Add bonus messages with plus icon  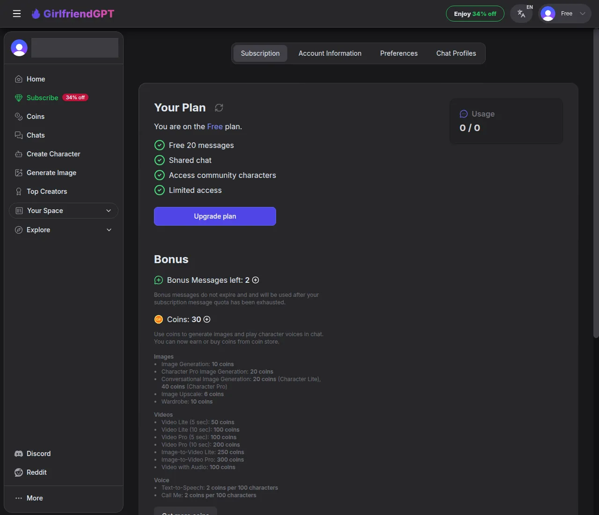(256, 280)
